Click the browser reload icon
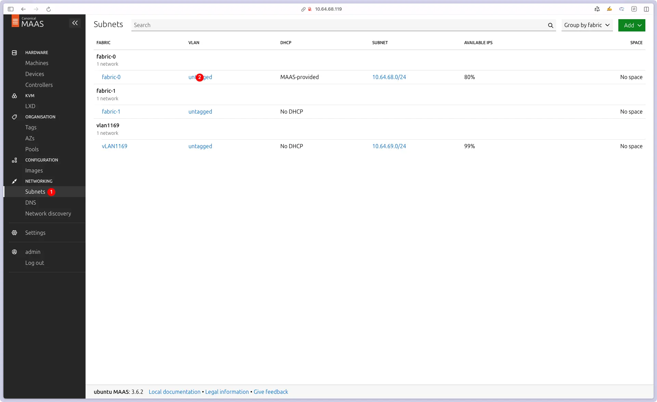The height and width of the screenshot is (402, 657). [x=49, y=9]
